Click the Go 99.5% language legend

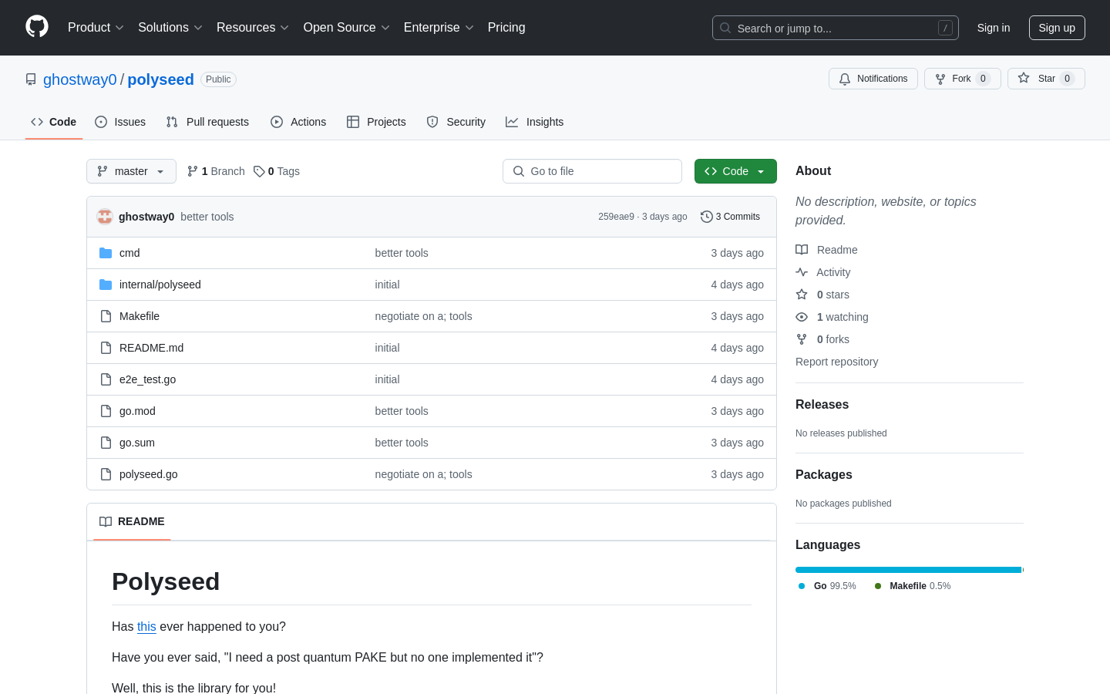827,586
